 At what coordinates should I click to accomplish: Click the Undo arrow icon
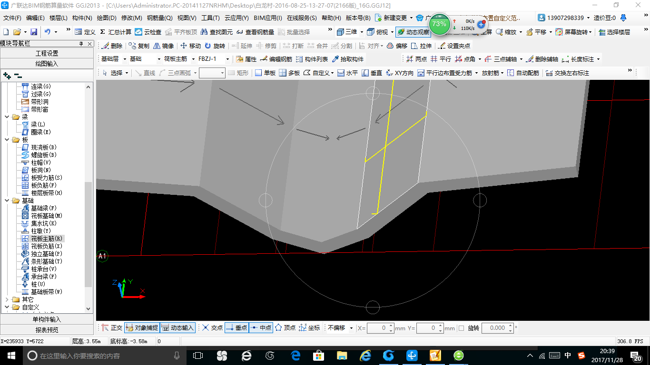pos(48,32)
